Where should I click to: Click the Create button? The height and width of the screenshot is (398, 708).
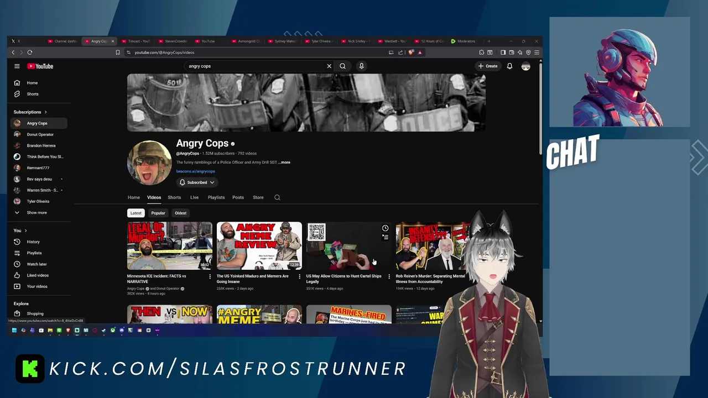click(488, 66)
